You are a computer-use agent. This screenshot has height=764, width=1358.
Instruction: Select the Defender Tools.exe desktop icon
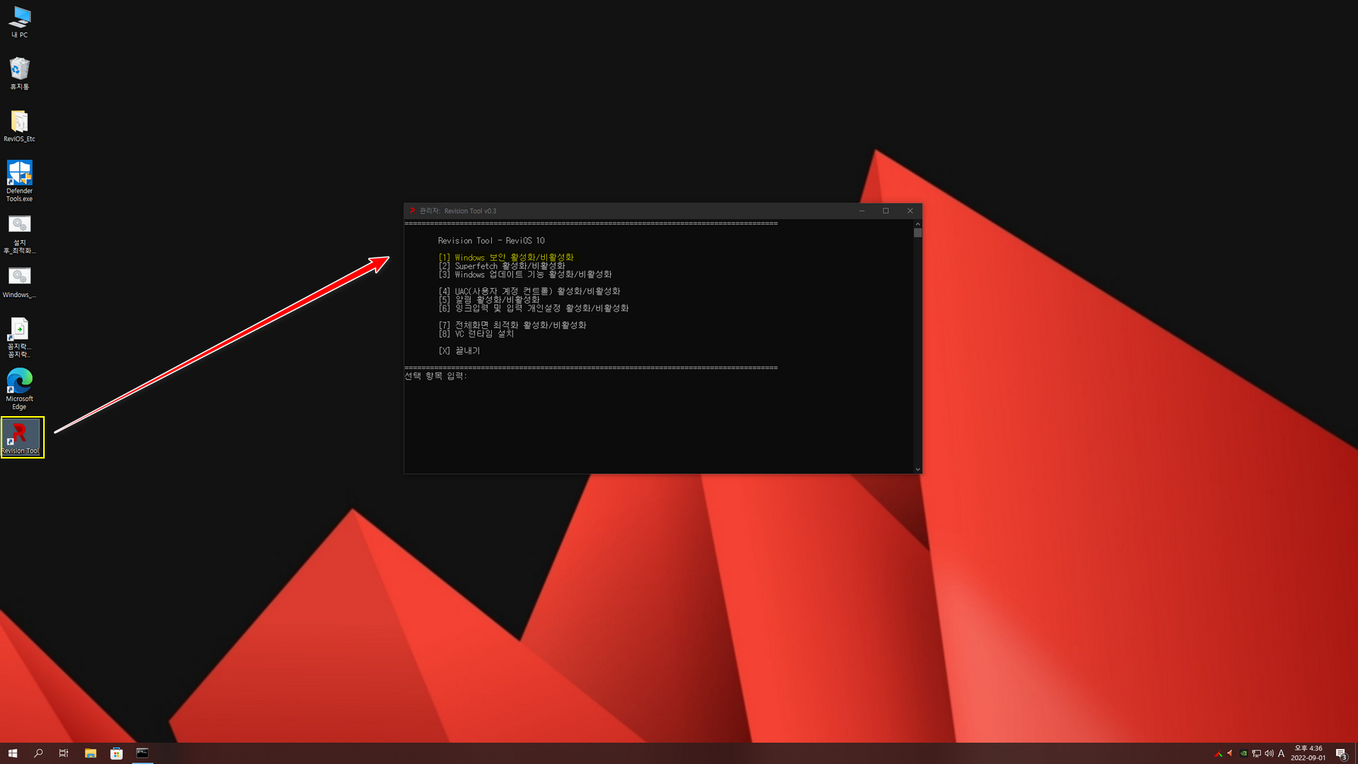coord(20,180)
